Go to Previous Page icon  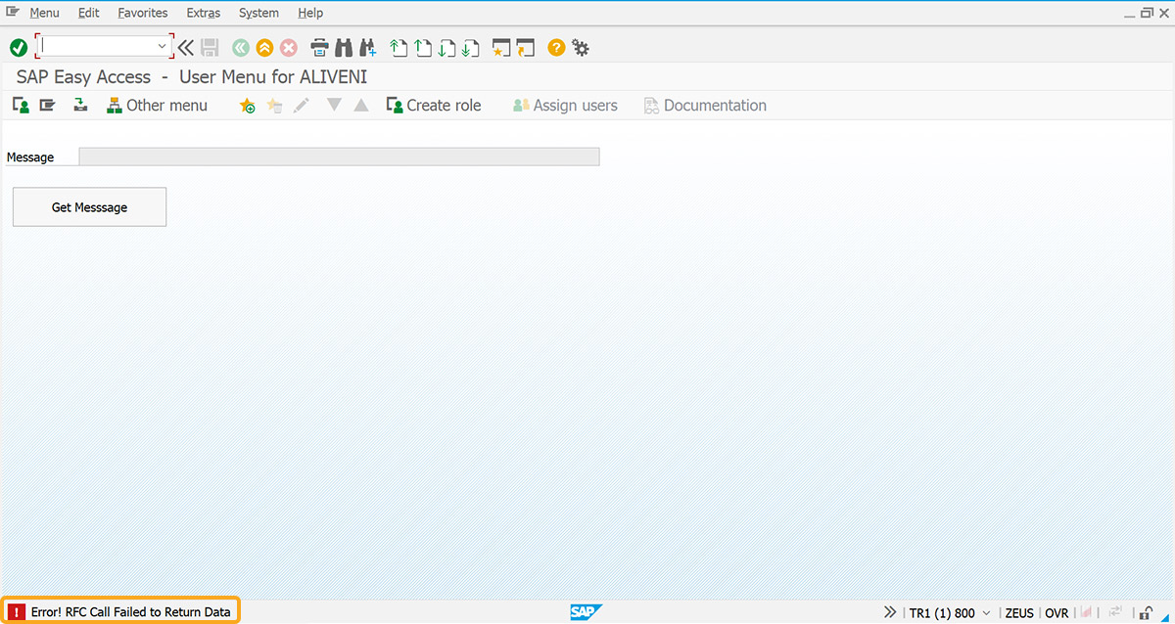[x=422, y=47]
